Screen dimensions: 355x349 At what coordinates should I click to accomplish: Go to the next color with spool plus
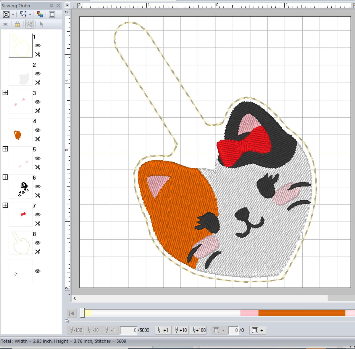(257, 330)
